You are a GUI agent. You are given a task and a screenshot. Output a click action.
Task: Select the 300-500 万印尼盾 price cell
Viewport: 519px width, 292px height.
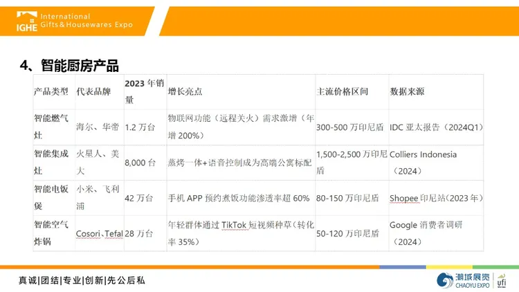(x=350, y=127)
